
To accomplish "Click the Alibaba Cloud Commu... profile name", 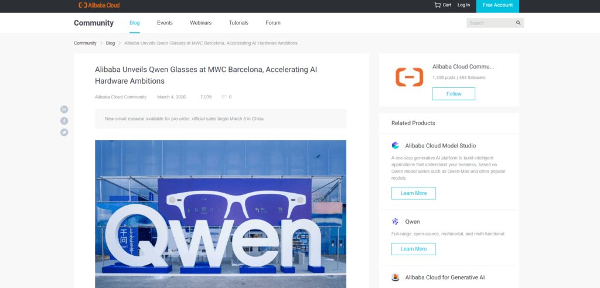I will pyautogui.click(x=463, y=67).
